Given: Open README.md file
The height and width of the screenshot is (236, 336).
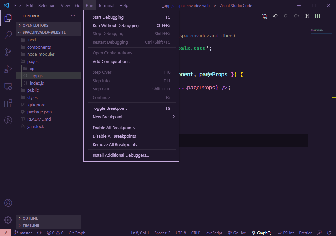Looking at the screenshot, I should click(x=49, y=119).
